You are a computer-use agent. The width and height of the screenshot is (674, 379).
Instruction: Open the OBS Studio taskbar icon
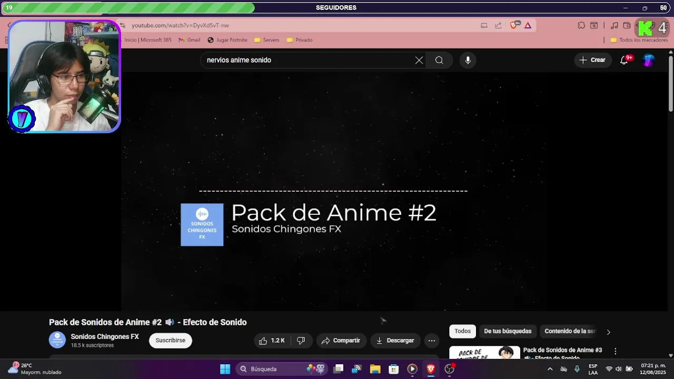(x=449, y=369)
